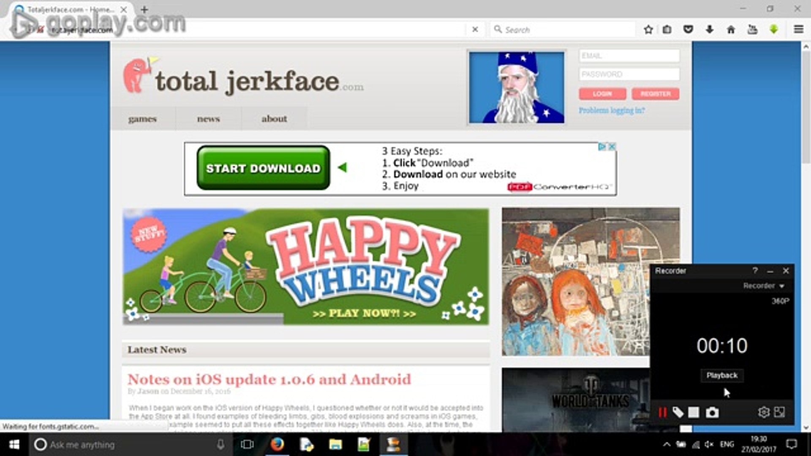This screenshot has height=456, width=811.
Task: Click the REGISTER button
Action: tap(656, 94)
